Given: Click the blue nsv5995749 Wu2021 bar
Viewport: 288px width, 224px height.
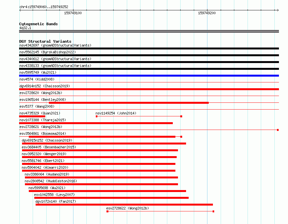Looking at the screenshot, I should point(149,76).
